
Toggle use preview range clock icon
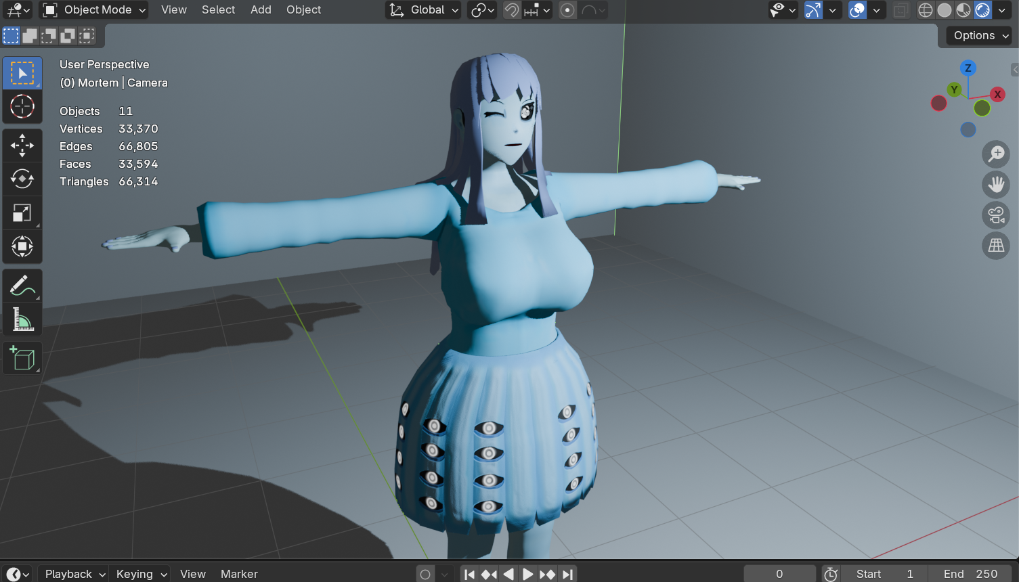831,574
